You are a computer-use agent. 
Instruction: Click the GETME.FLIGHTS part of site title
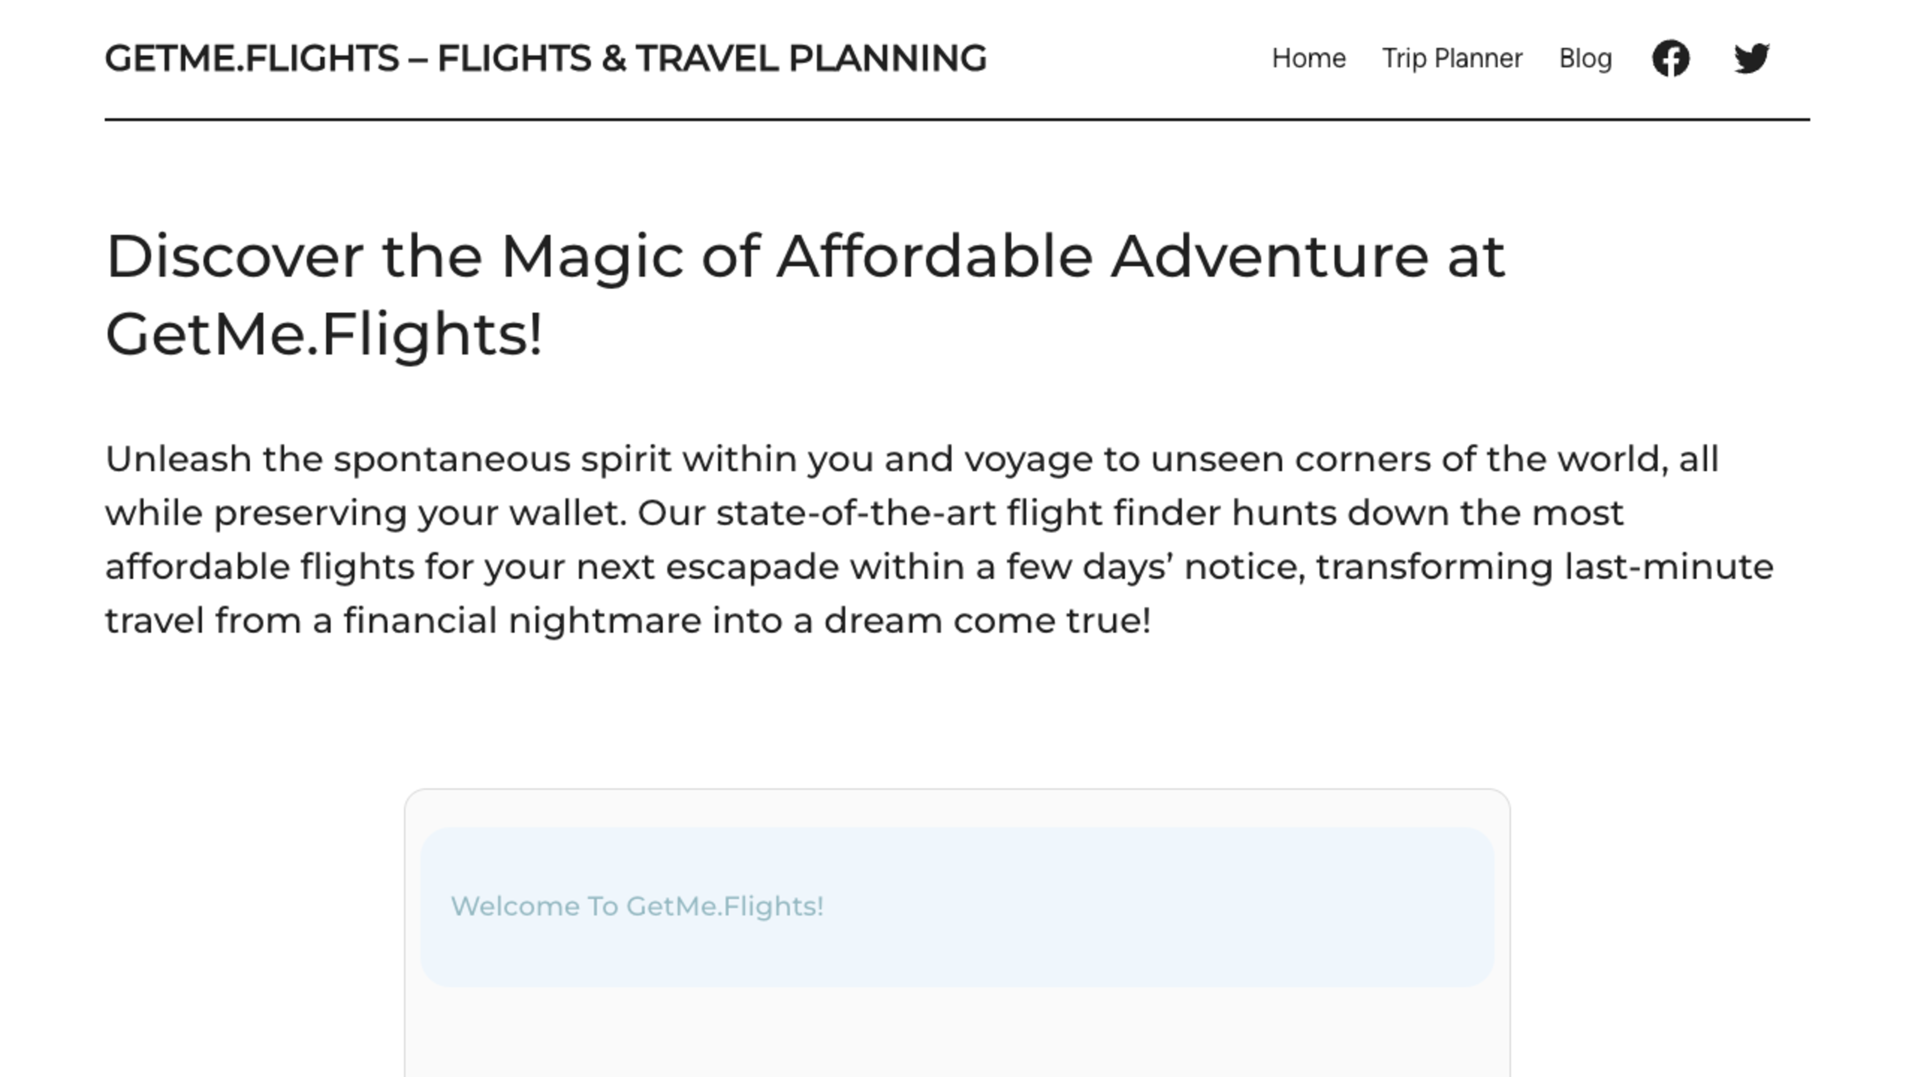[251, 59]
